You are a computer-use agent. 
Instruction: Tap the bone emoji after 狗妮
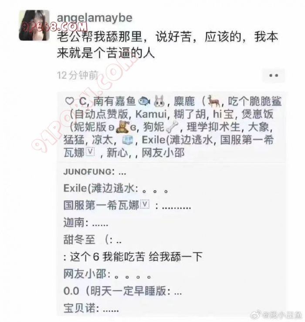pos(172,127)
